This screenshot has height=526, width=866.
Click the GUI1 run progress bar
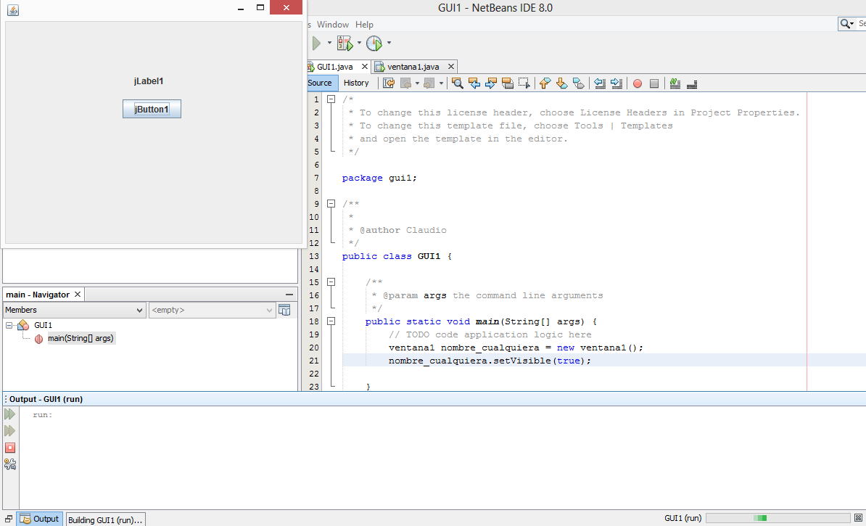[x=779, y=518]
